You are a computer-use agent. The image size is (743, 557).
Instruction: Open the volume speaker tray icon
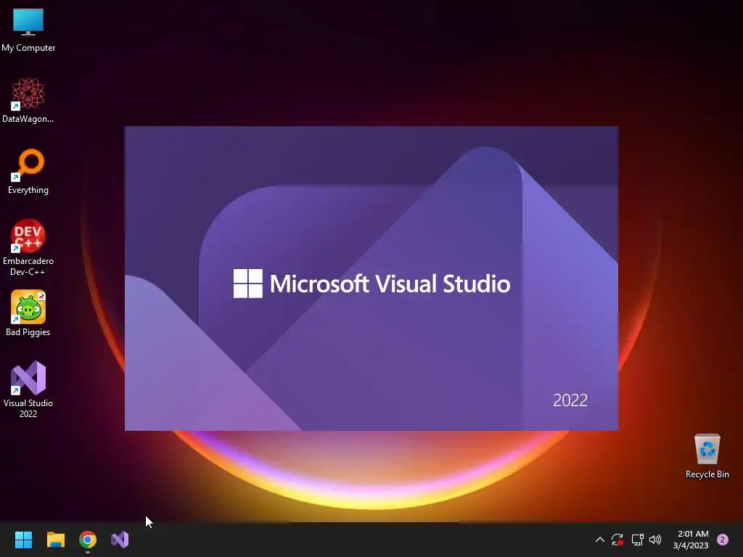click(655, 540)
